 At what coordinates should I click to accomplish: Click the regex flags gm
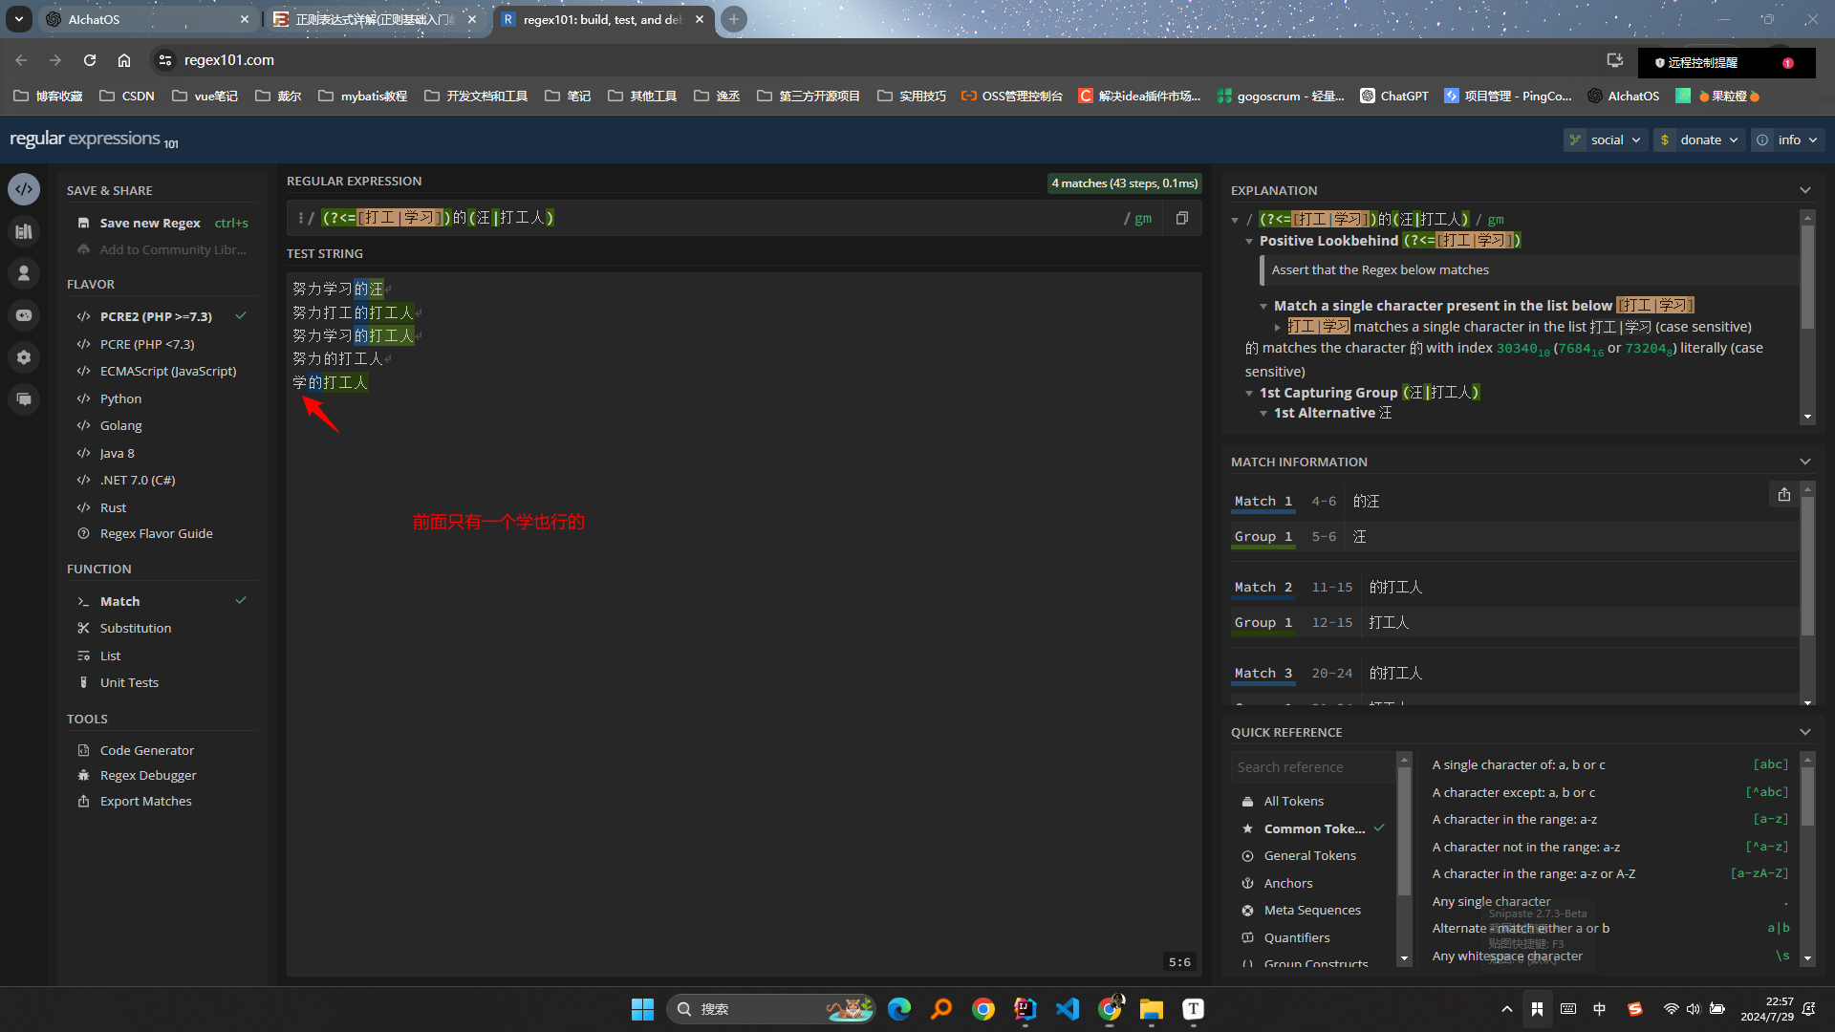coord(1143,218)
